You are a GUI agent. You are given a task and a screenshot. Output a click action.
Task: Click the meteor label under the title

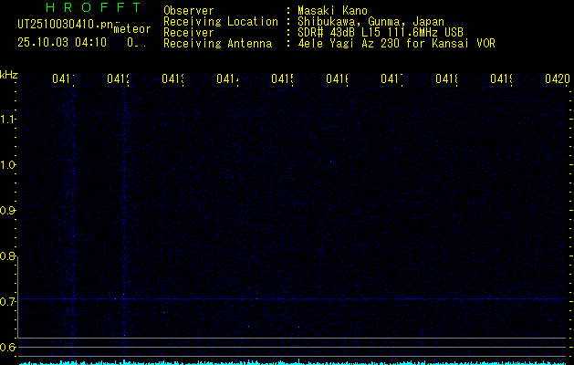click(x=132, y=29)
